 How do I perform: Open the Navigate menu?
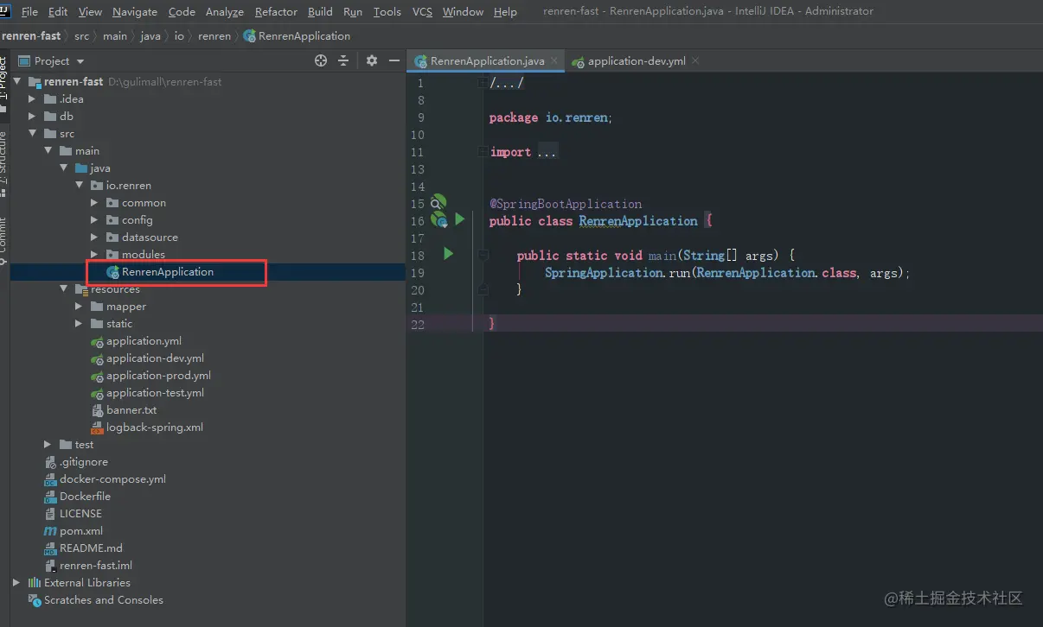(x=135, y=12)
